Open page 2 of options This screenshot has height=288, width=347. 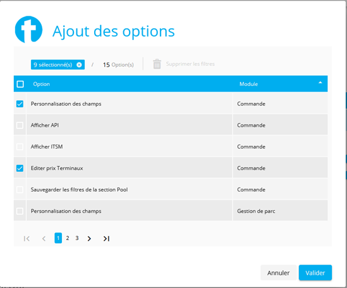(x=68, y=238)
